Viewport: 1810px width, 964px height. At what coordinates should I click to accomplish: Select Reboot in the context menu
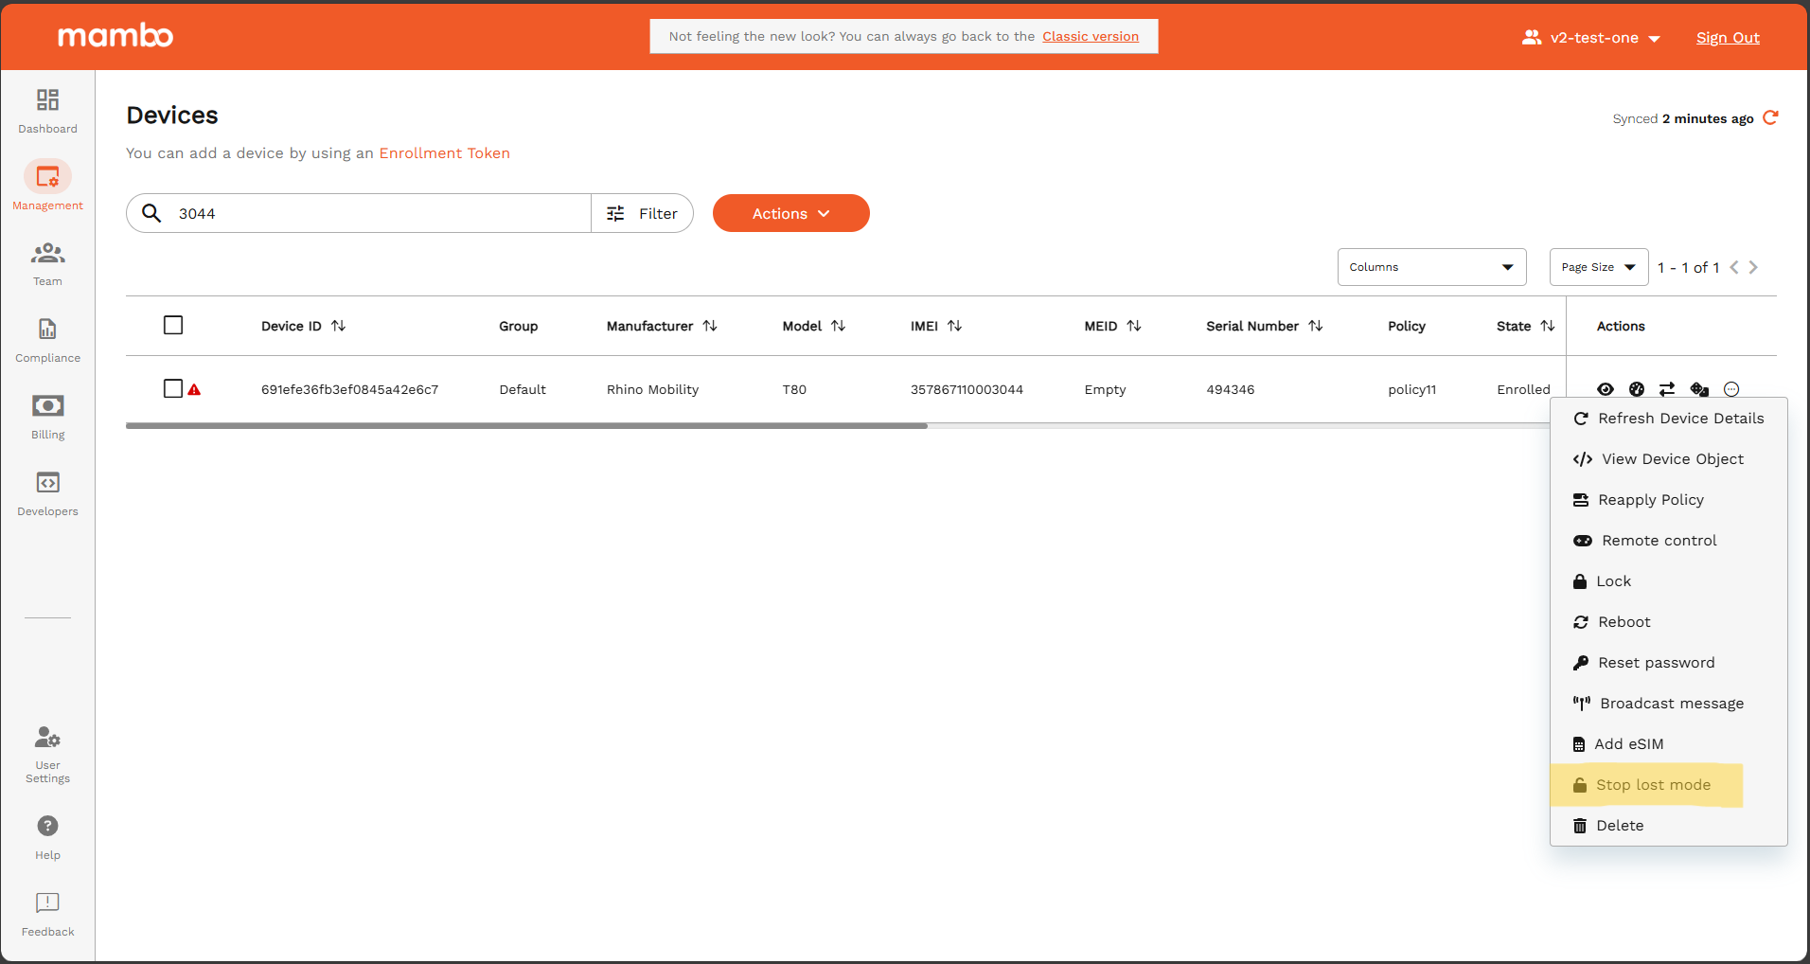coord(1624,622)
